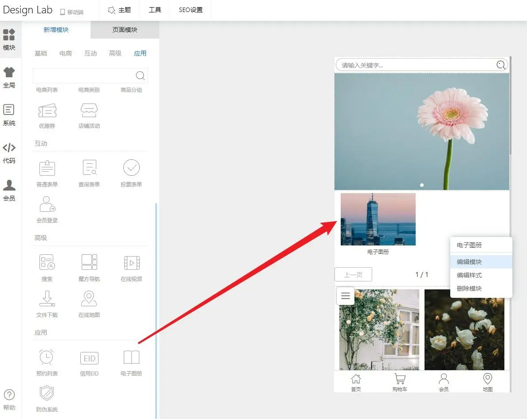Click the 信用EID module icon
This screenshot has height=419, width=527.
(x=89, y=358)
